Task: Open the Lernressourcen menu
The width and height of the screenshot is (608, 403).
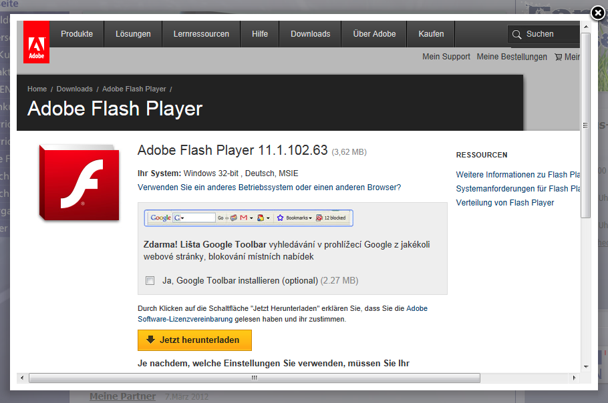Action: click(201, 34)
